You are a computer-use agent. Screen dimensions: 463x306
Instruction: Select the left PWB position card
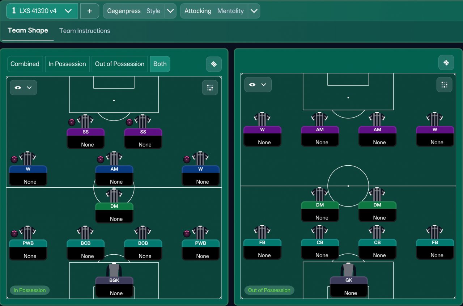(28, 250)
